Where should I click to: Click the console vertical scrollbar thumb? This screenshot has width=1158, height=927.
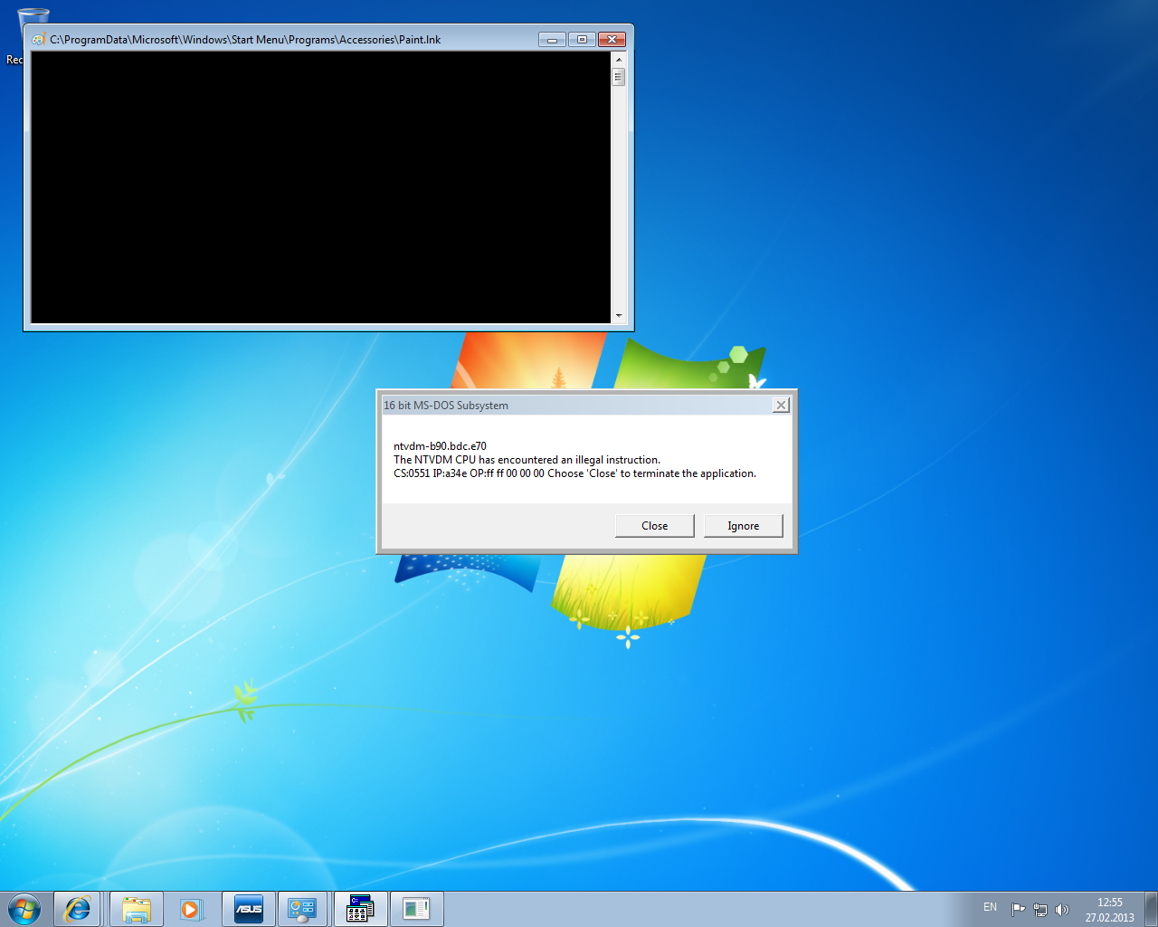[619, 77]
